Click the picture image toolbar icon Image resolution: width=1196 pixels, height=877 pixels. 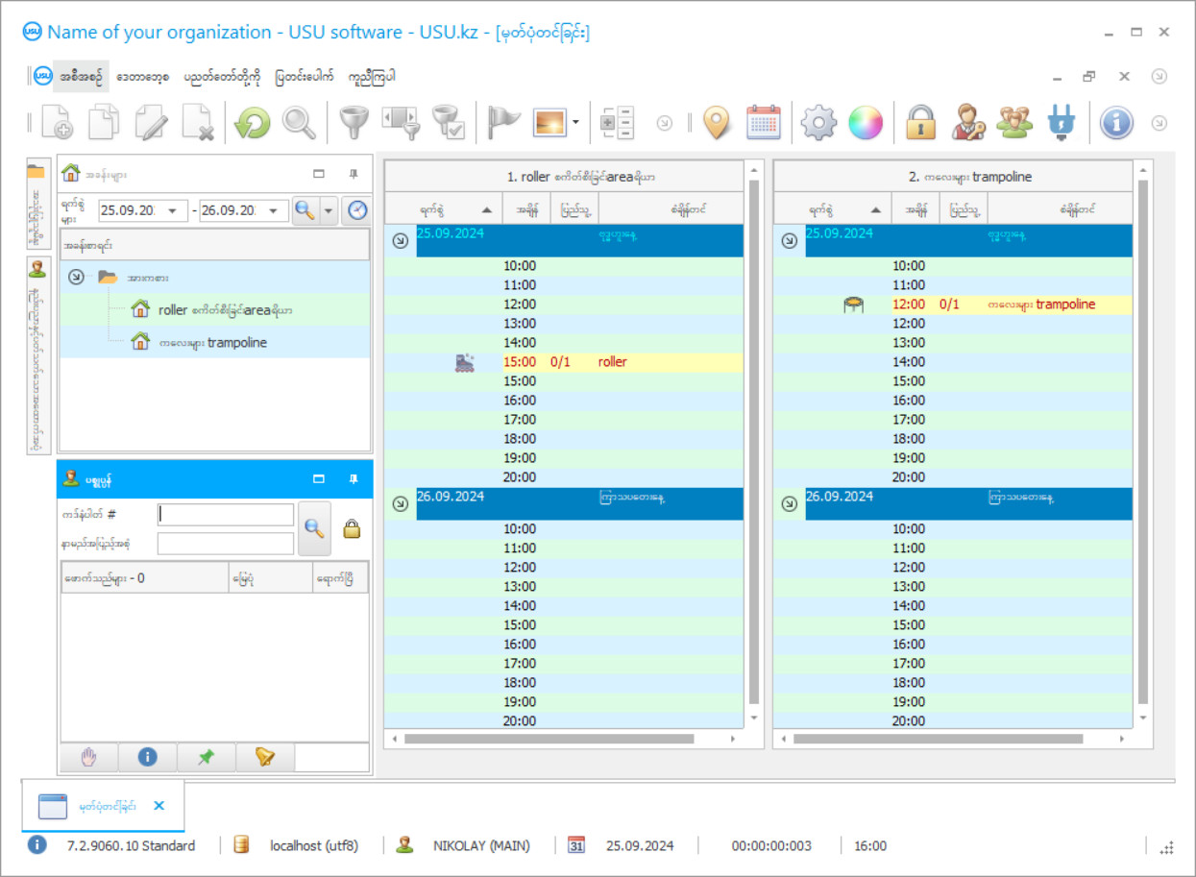549,123
